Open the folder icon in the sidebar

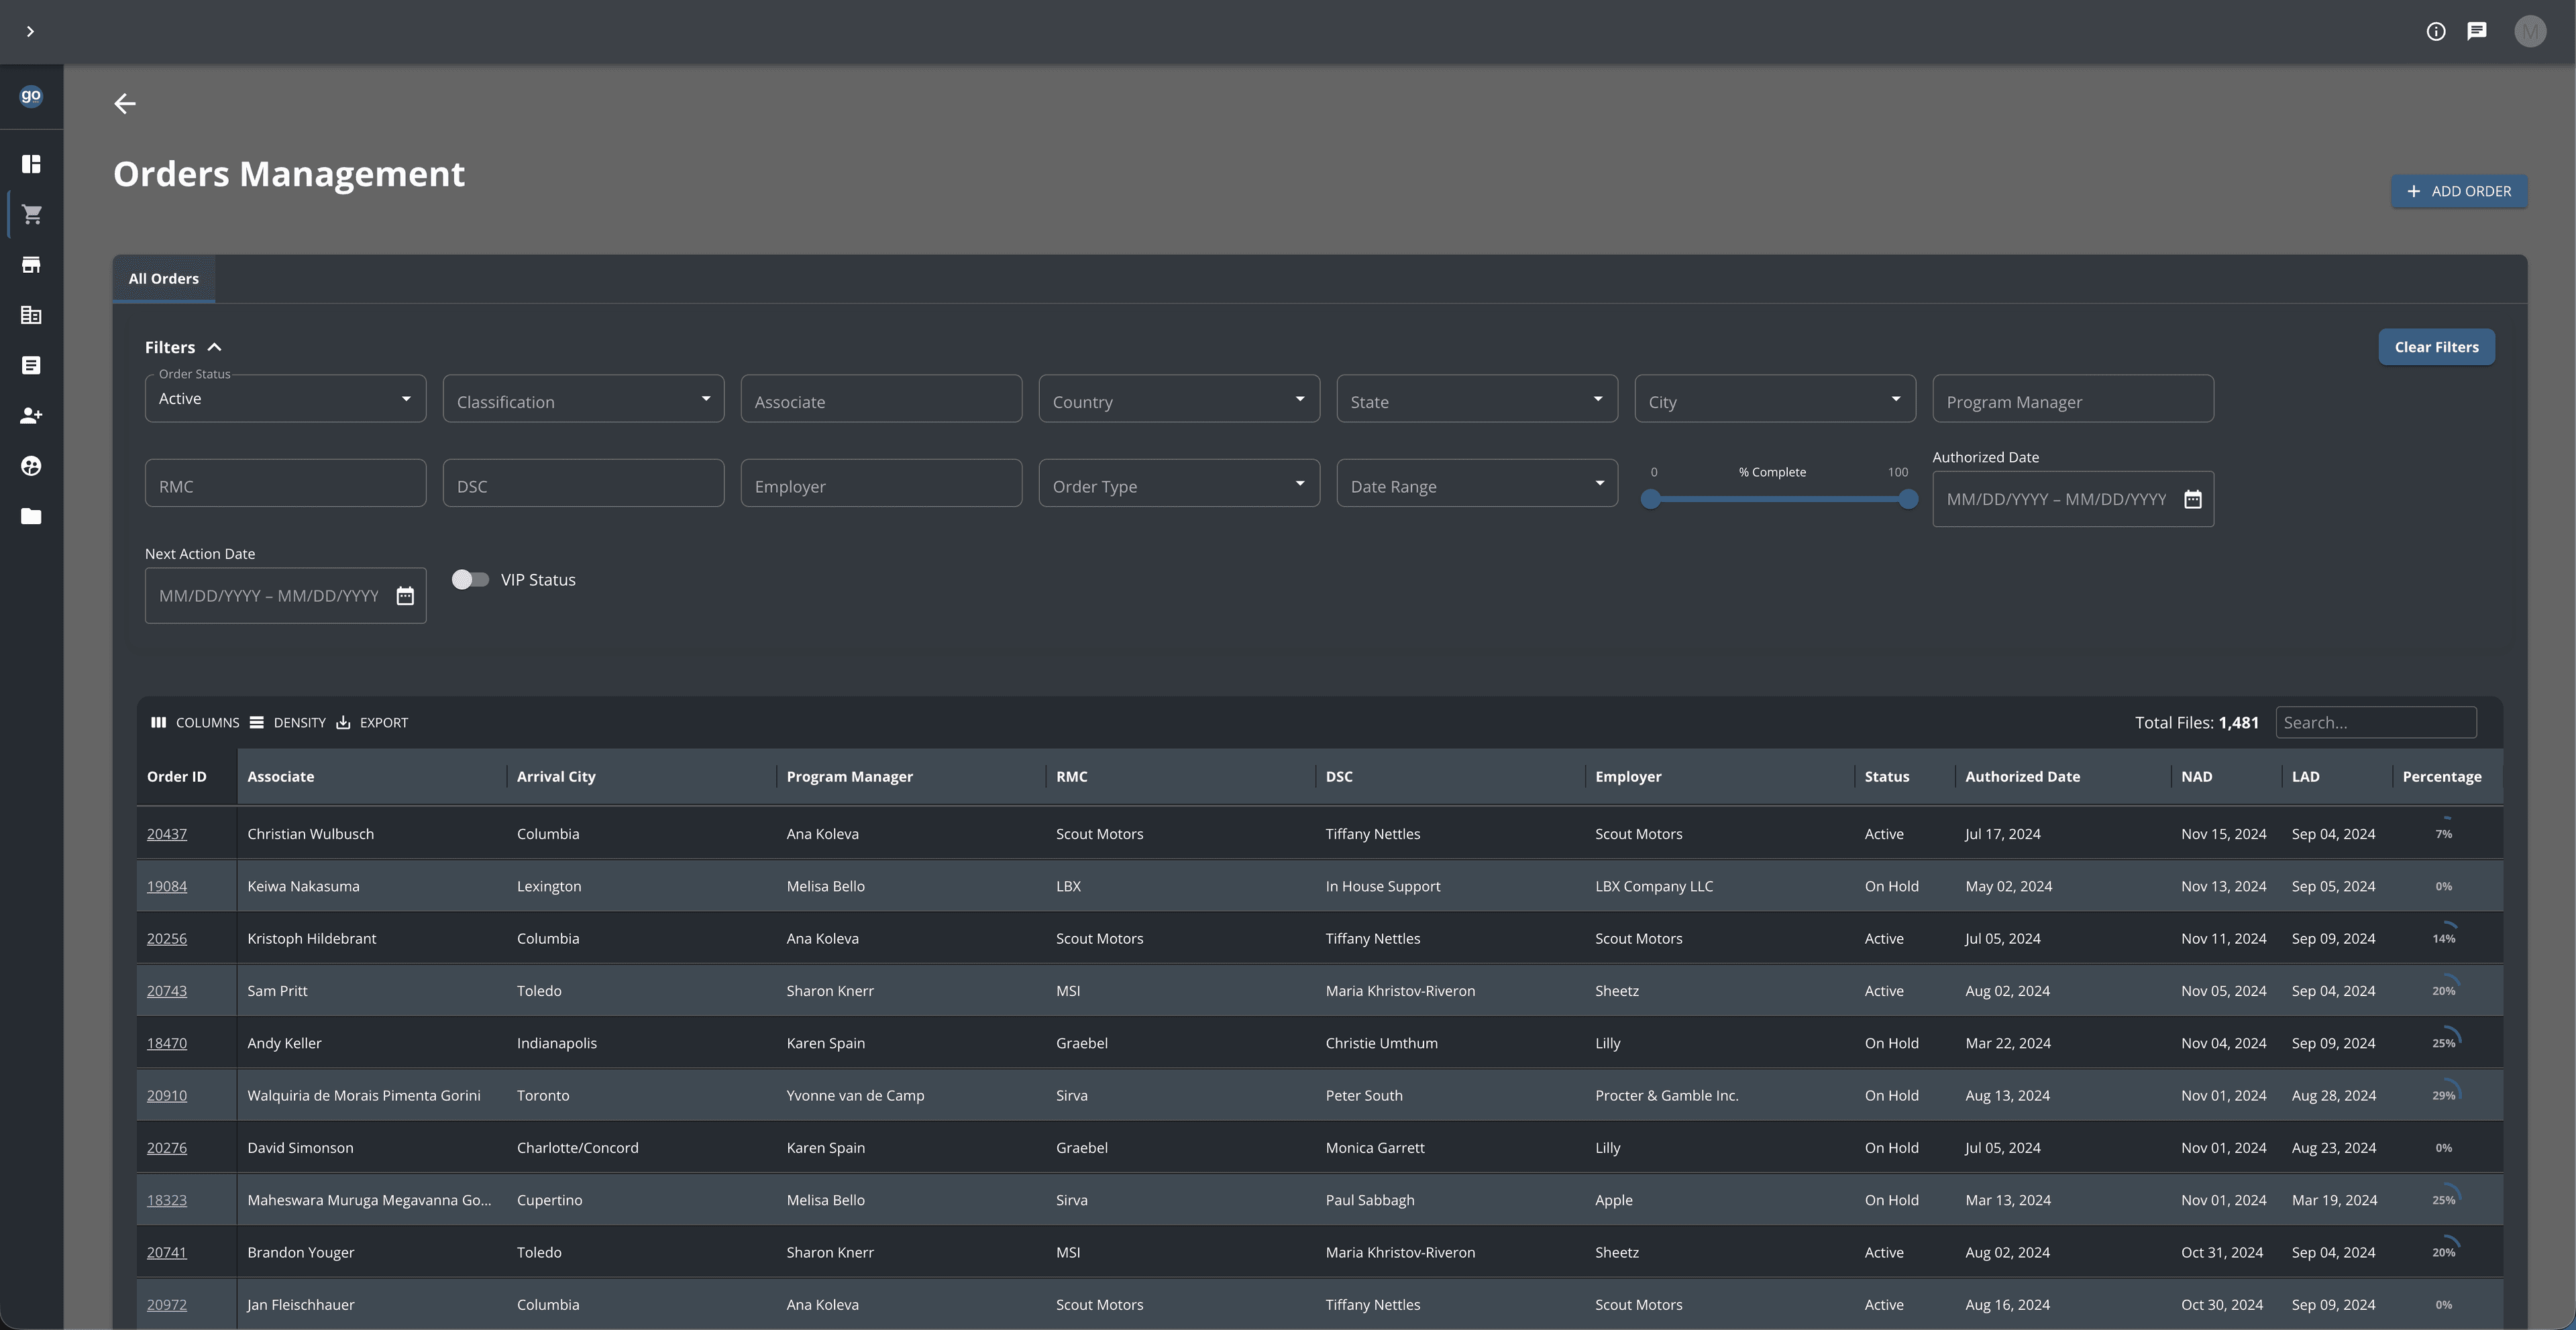coord(31,517)
